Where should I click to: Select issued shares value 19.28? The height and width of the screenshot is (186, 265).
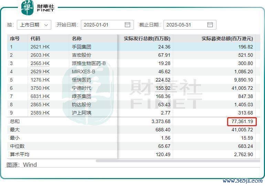click(x=164, y=64)
